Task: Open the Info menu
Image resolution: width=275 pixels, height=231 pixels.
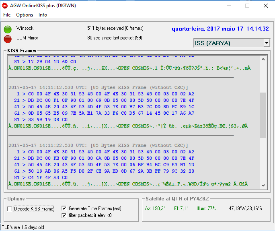Action: [x=43, y=15]
